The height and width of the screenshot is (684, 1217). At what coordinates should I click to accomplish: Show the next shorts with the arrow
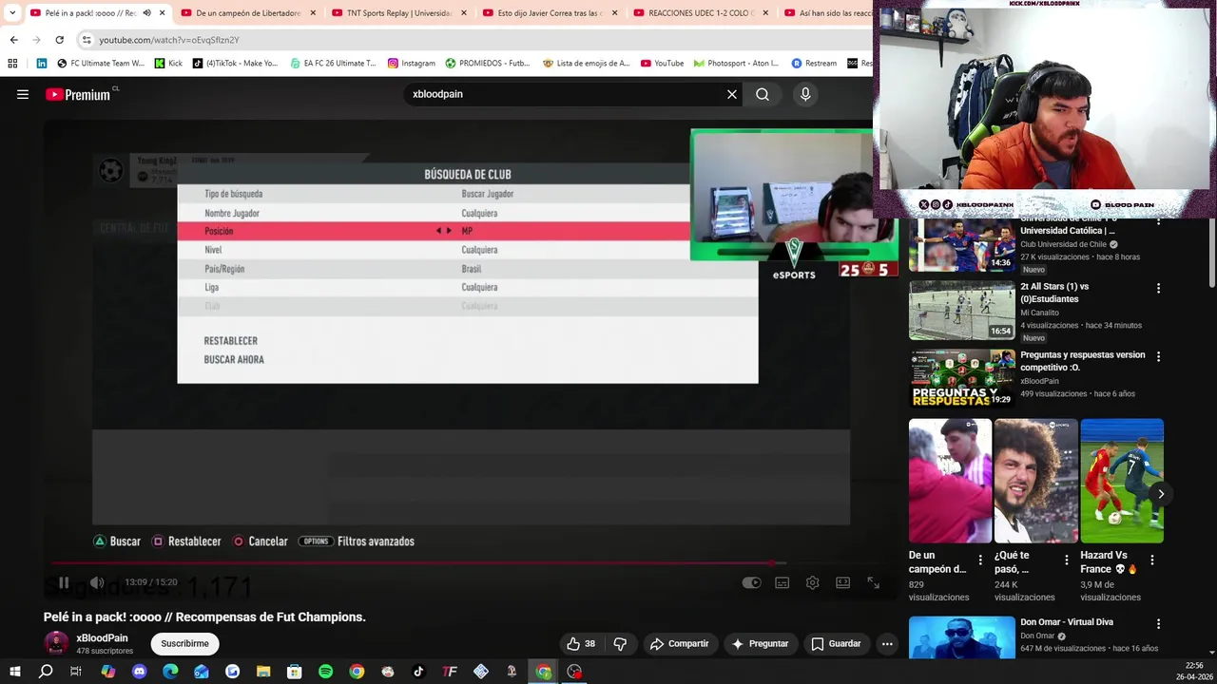pos(1161,494)
